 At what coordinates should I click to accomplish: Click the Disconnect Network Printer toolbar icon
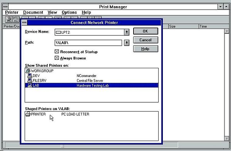16,20
